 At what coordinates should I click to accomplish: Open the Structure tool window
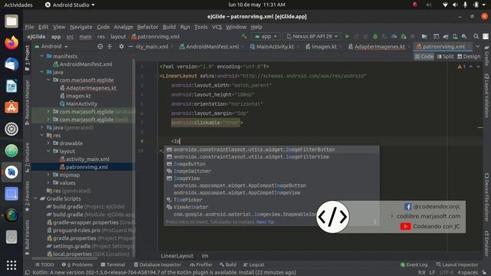[x=28, y=157]
